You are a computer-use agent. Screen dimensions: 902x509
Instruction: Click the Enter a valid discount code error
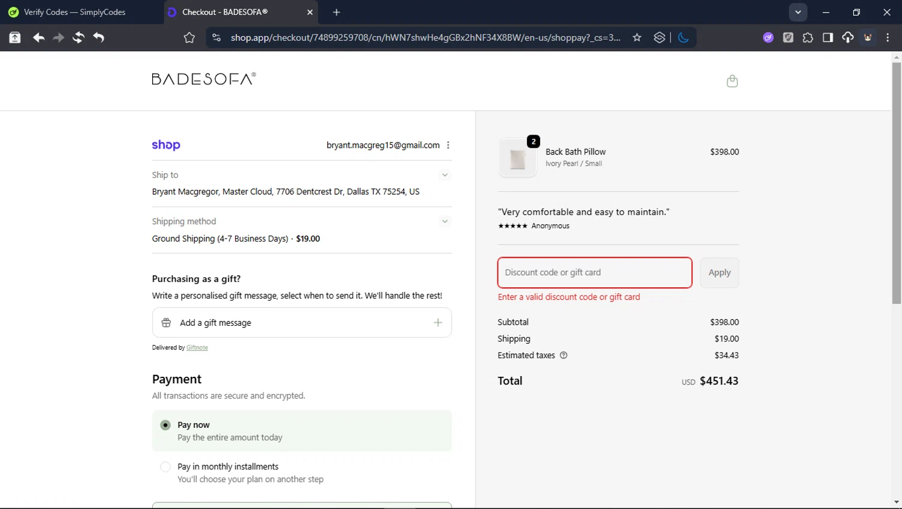click(x=569, y=297)
